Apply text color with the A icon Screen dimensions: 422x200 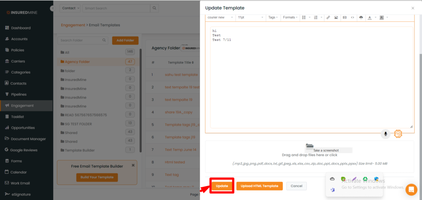(x=370, y=17)
